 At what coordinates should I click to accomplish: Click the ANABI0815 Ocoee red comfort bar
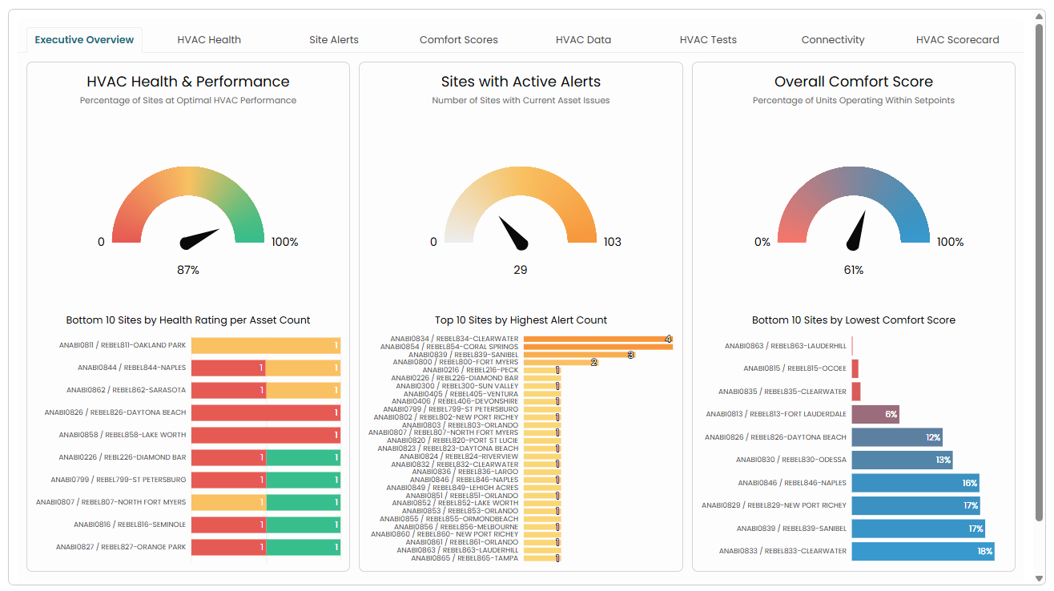855,368
